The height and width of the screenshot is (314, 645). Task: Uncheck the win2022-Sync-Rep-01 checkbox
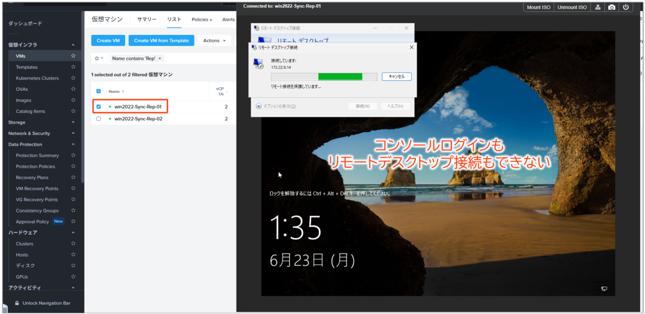click(x=98, y=106)
